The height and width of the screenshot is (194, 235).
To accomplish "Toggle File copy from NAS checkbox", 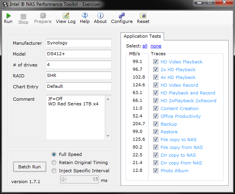I will click(x=156, y=147).
